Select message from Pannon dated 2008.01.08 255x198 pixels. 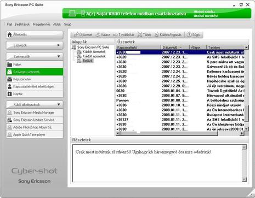point(180,100)
